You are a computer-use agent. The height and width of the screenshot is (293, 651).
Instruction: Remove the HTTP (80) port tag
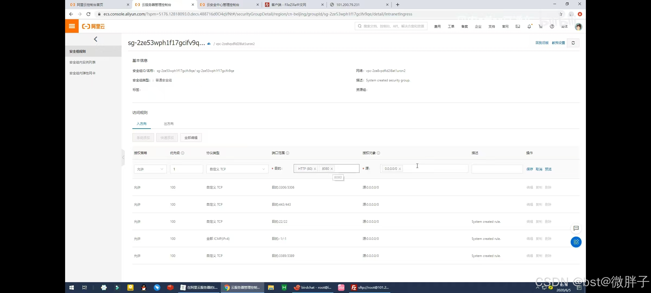tap(315, 169)
